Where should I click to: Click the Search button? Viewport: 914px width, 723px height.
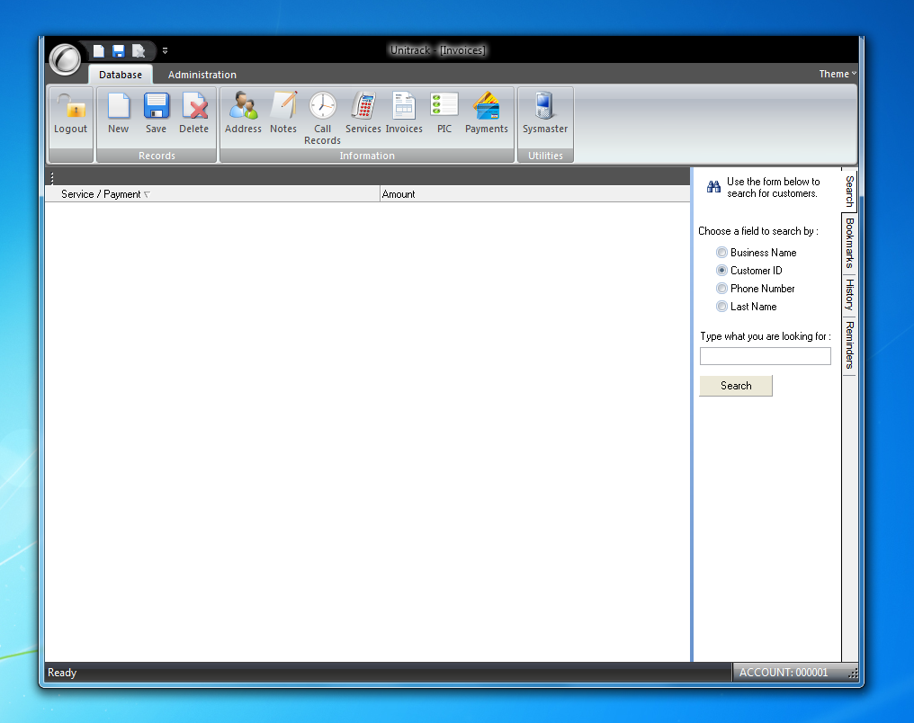(x=736, y=386)
